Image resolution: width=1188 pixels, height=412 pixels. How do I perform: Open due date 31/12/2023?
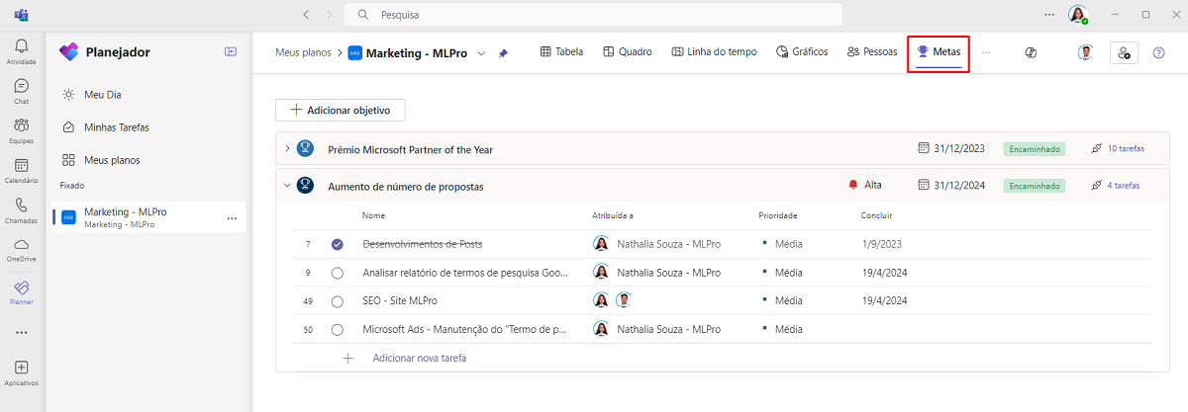pos(951,149)
